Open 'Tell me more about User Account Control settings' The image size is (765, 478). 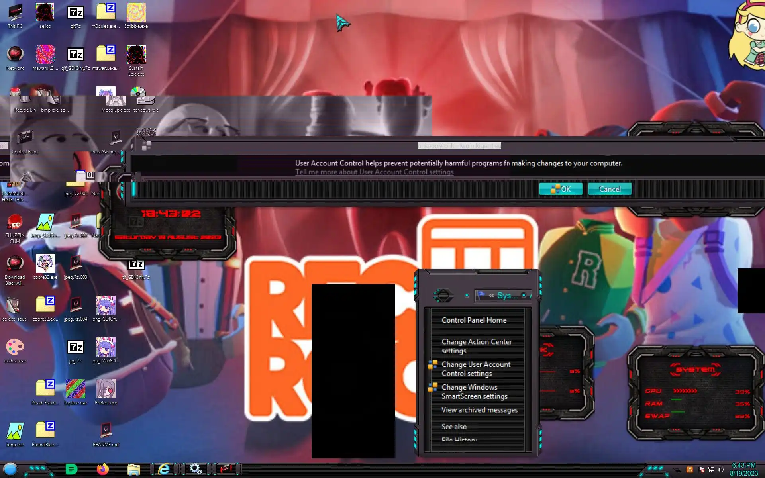[374, 172]
